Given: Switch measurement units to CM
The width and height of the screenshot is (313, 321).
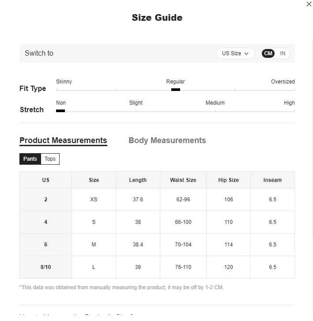Looking at the screenshot, I should (268, 53).
